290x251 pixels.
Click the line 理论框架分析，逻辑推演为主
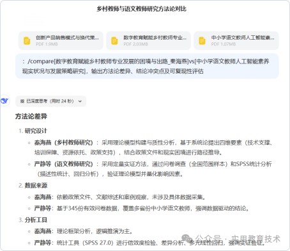tap(95, 231)
